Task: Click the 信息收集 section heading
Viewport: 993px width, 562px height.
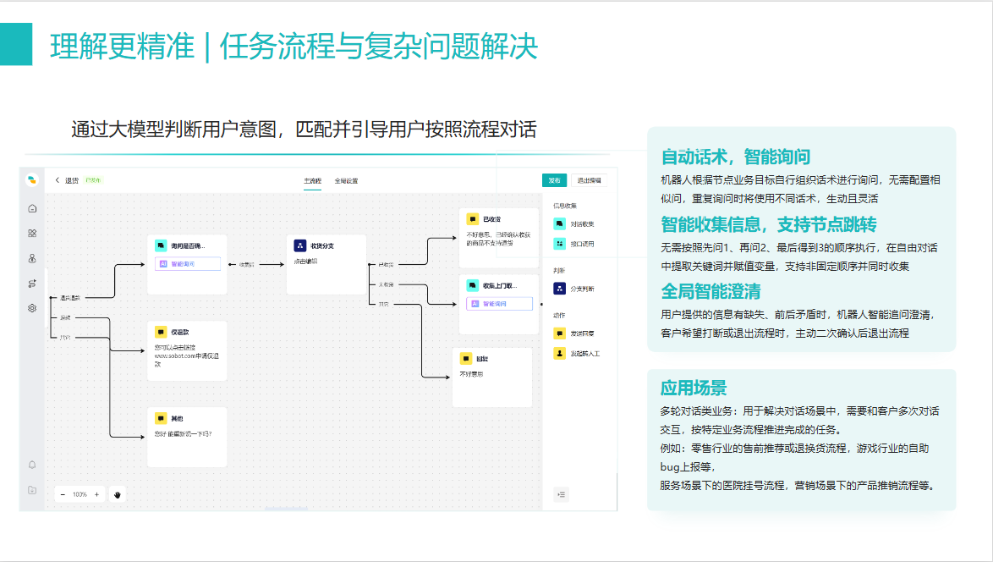Action: pos(565,206)
